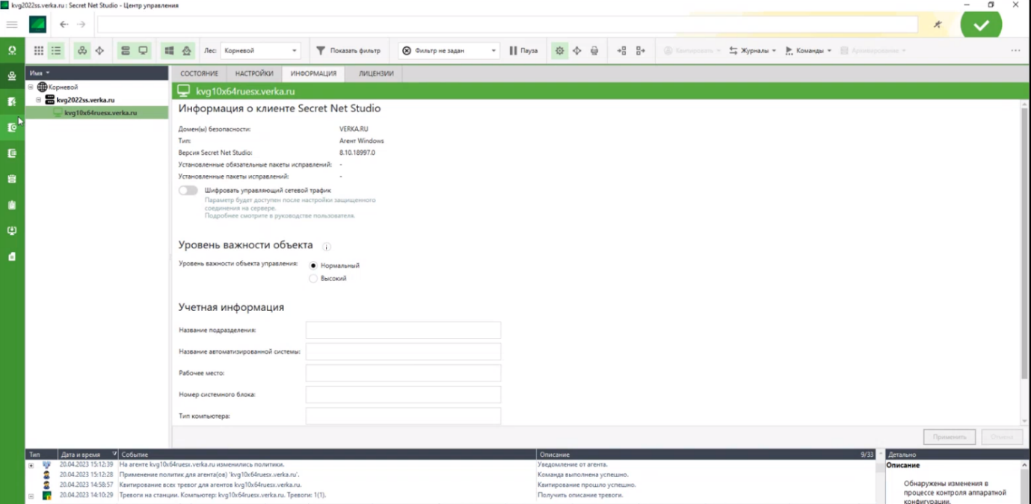Expand the first event row in log

point(31,465)
